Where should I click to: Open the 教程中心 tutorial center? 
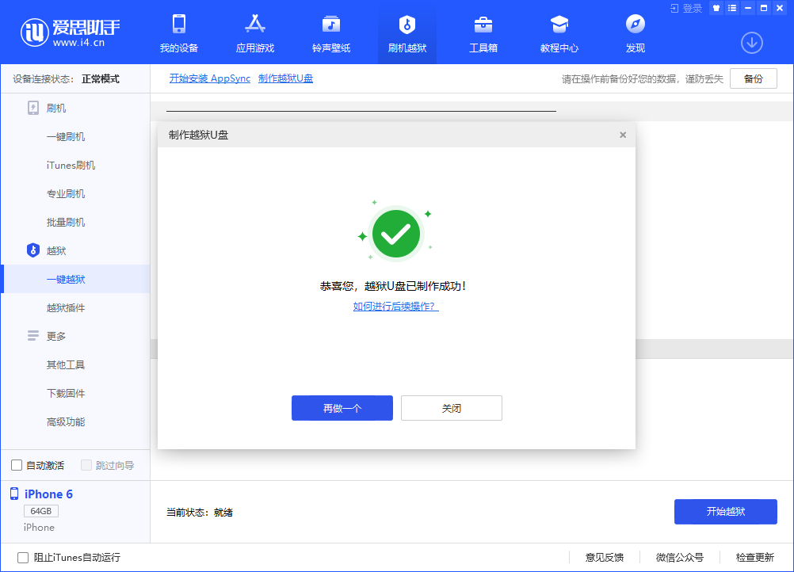point(559,33)
